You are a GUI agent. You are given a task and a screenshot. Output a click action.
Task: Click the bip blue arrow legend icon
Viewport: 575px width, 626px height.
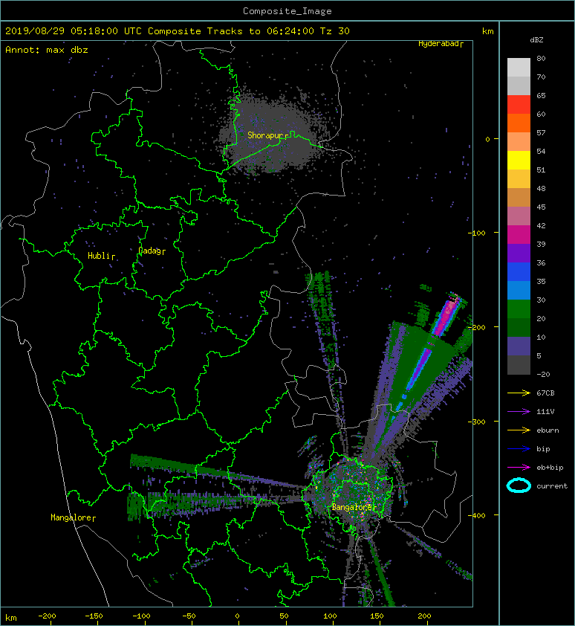click(x=519, y=449)
